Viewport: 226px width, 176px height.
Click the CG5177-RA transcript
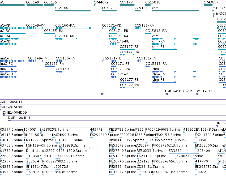(x=127, y=55)
